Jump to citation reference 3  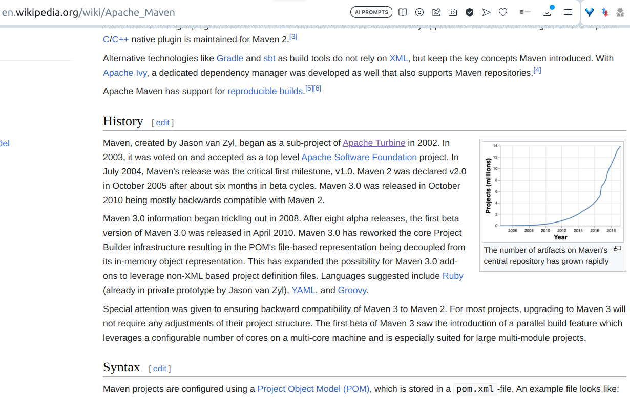(293, 37)
